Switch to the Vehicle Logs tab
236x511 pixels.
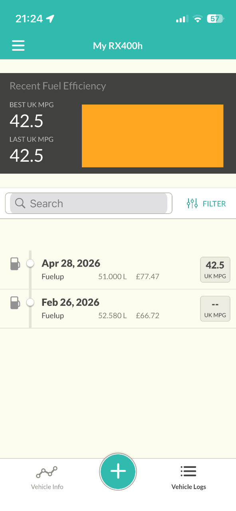point(188,478)
